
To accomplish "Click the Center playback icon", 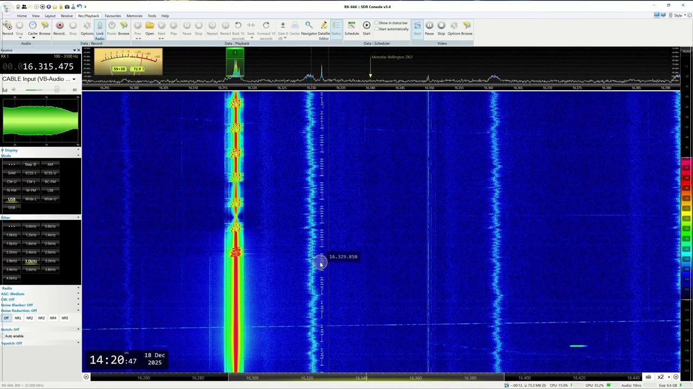I will point(295,28).
